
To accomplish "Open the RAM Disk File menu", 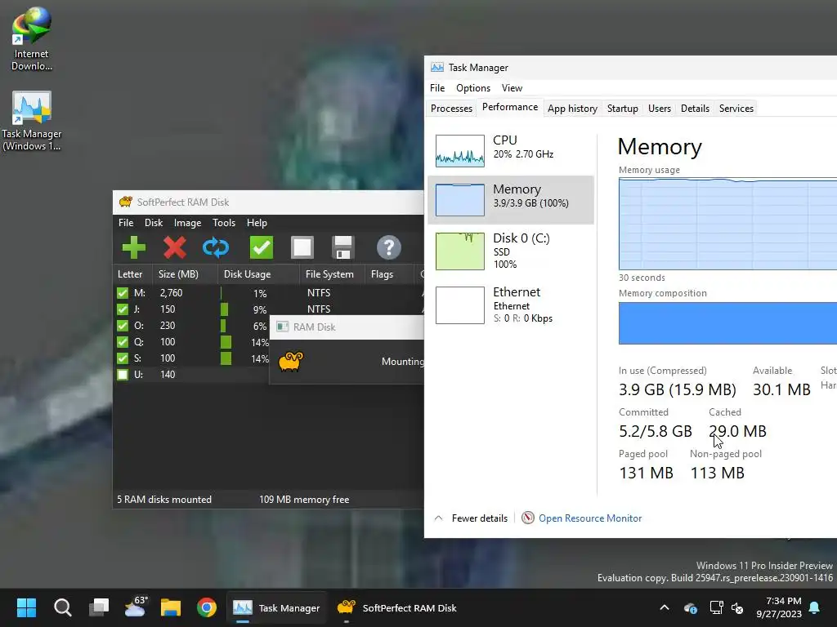I will pos(126,223).
